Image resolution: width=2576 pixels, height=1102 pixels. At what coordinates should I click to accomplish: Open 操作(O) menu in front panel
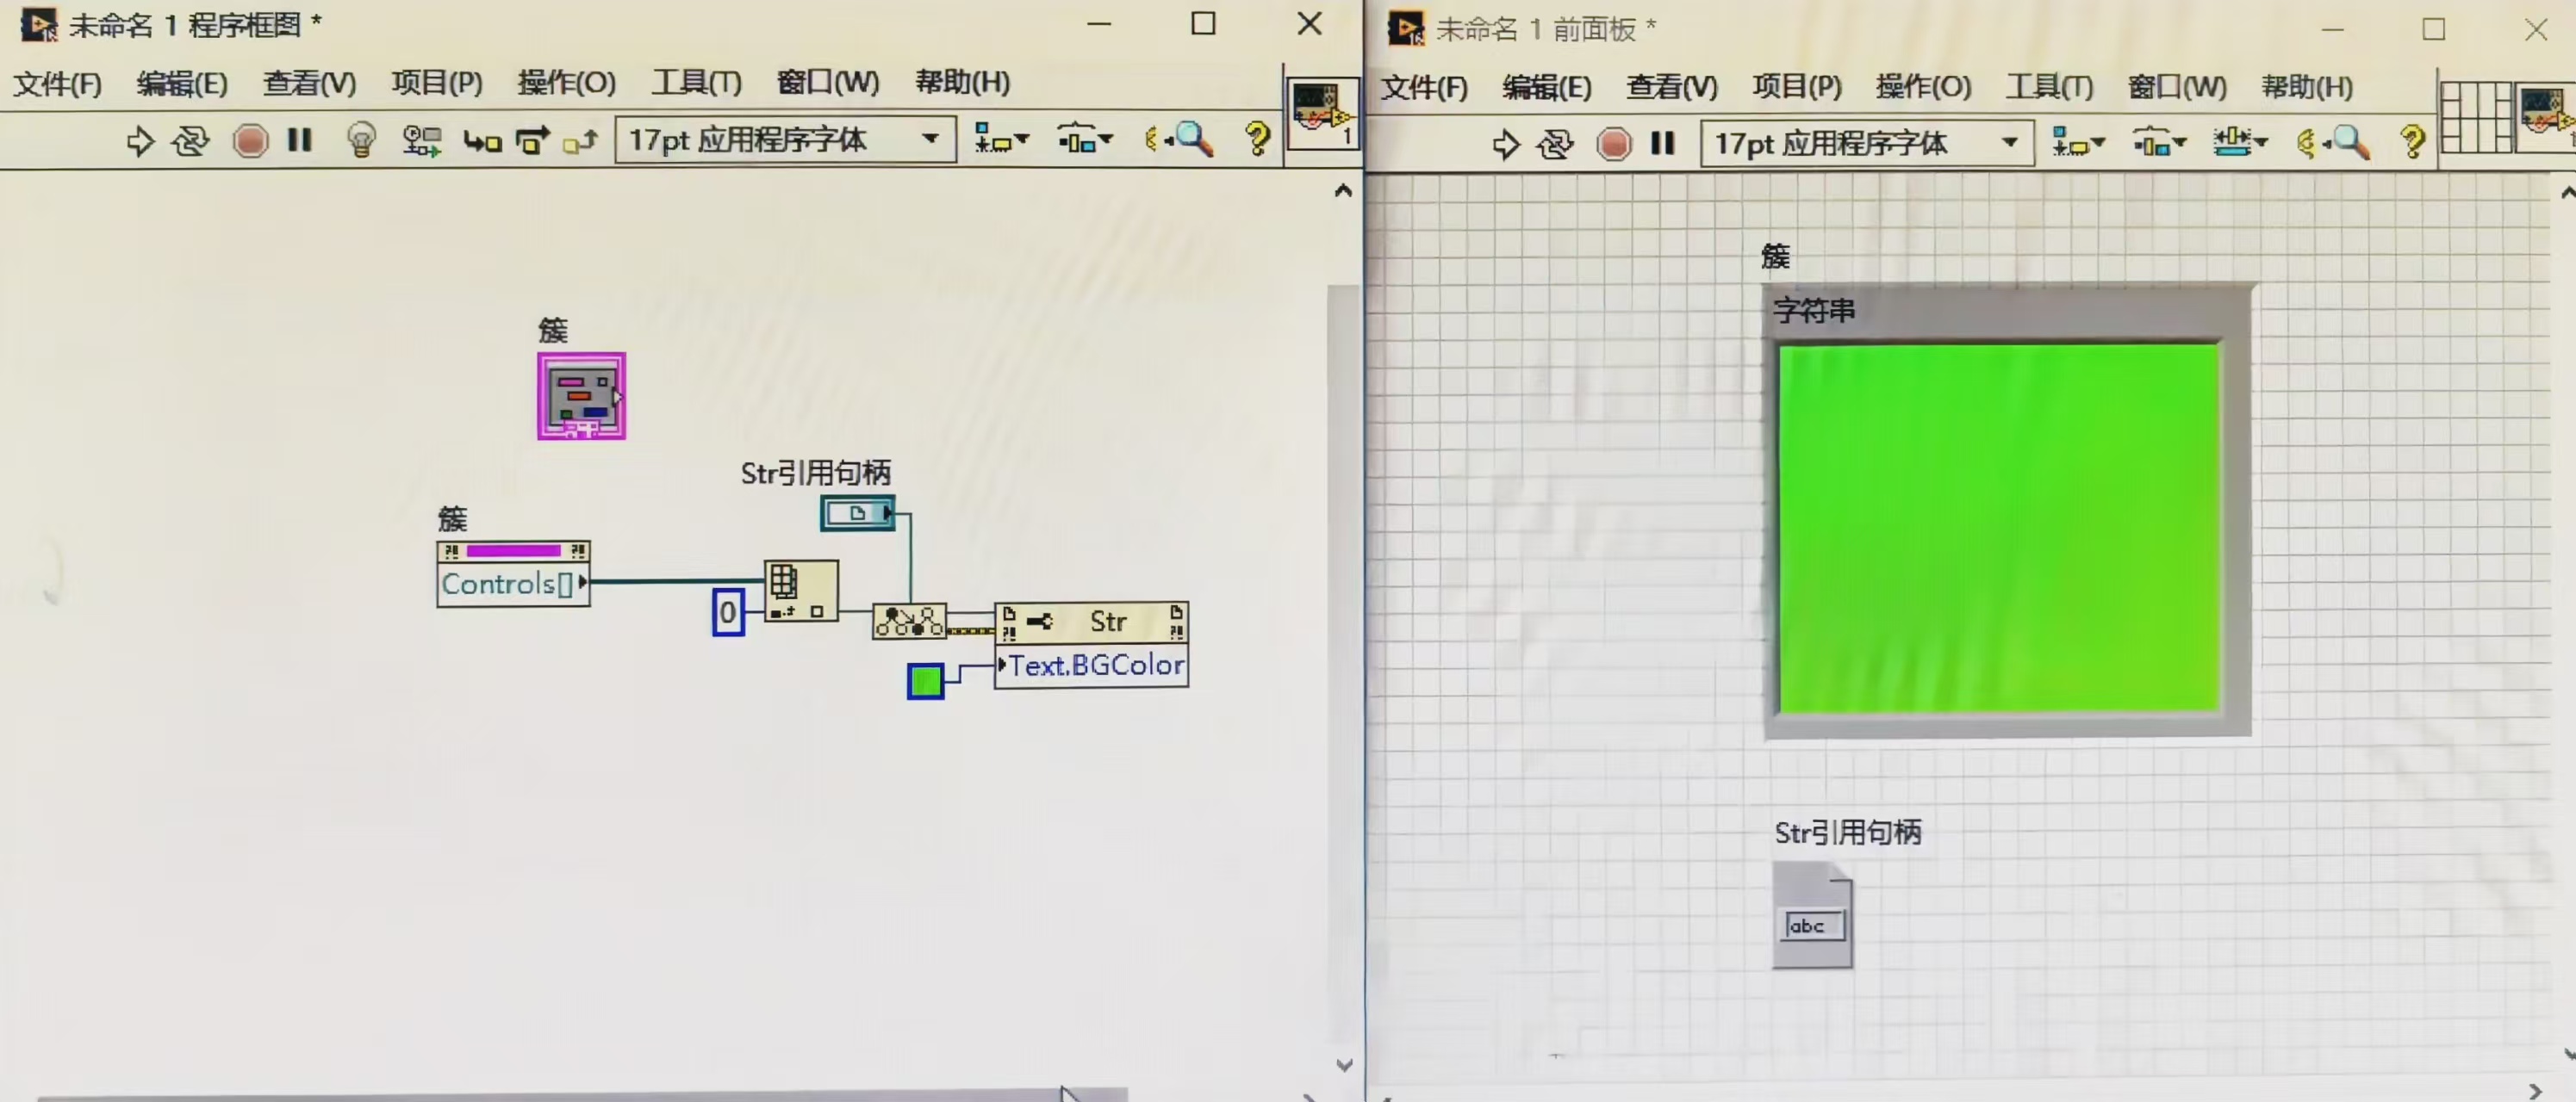tap(1922, 87)
